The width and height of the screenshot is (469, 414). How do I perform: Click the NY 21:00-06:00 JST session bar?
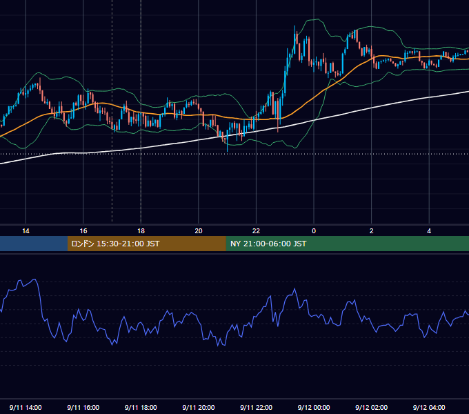347,244
